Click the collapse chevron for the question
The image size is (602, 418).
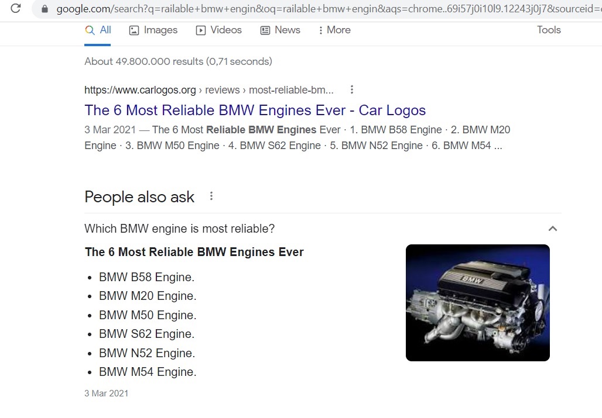coord(552,229)
